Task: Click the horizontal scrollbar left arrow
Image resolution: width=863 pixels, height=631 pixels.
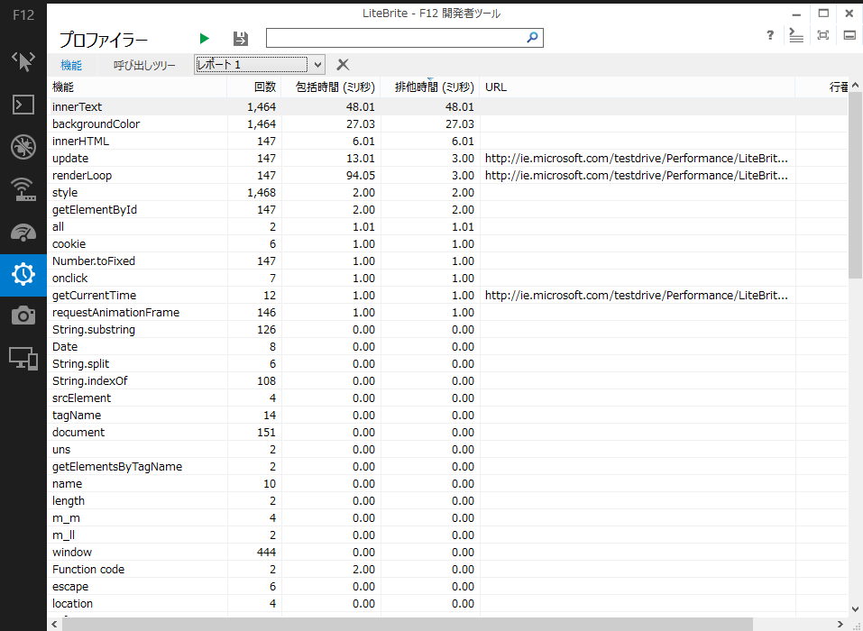Action: coord(54,624)
